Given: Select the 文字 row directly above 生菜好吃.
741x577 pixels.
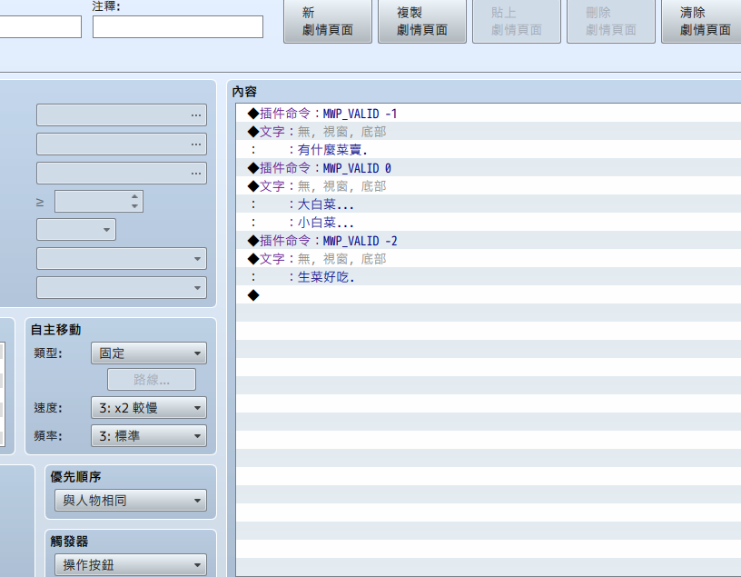Looking at the screenshot, I should [489, 259].
